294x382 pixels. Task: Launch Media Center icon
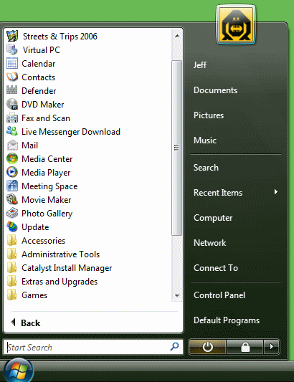click(12, 158)
